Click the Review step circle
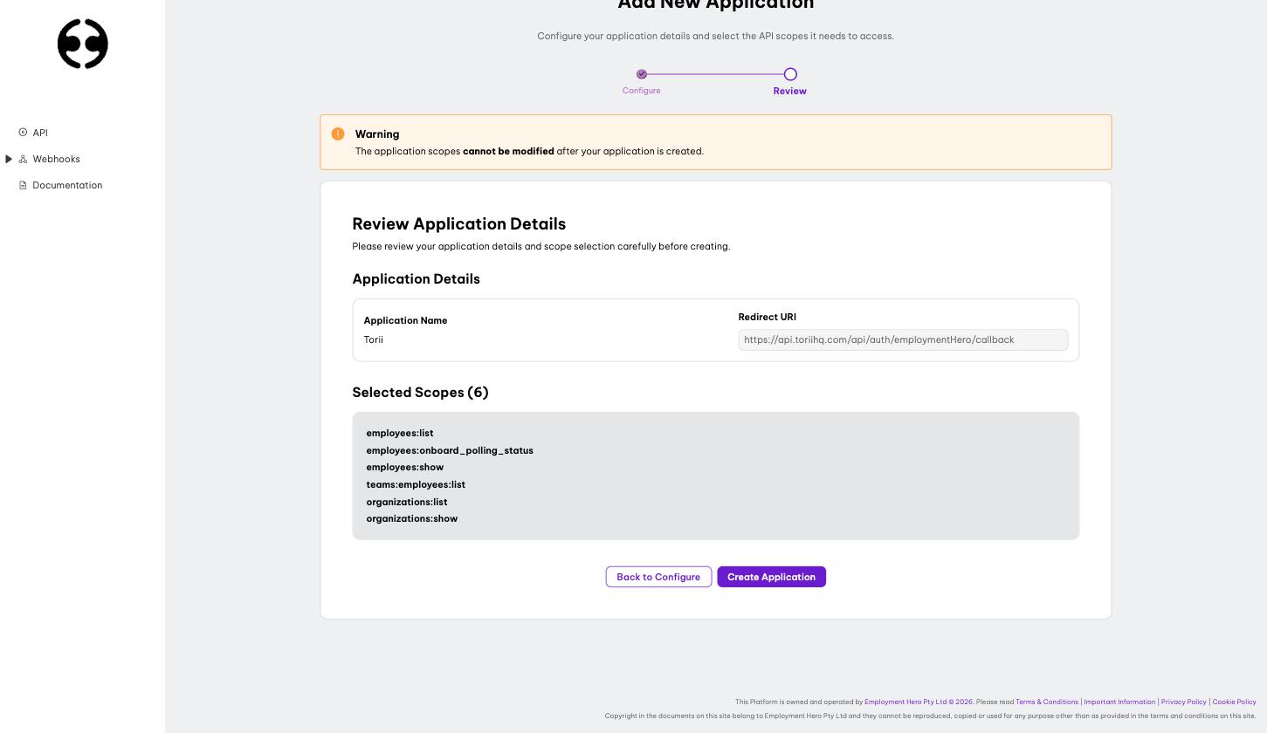This screenshot has width=1267, height=733. click(x=790, y=74)
